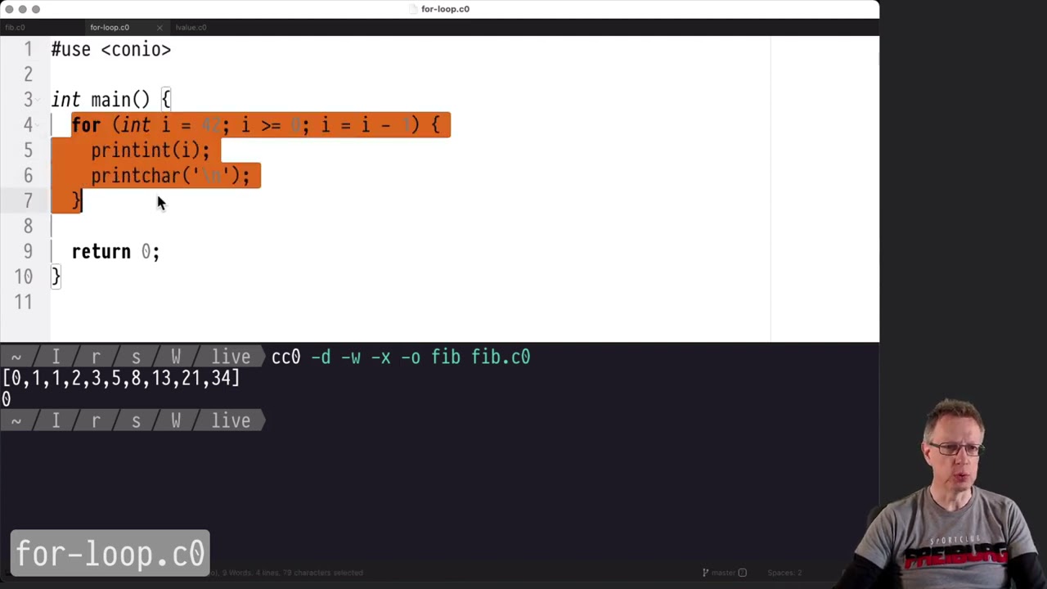Switch to the fib.c0 tab

tap(15, 28)
